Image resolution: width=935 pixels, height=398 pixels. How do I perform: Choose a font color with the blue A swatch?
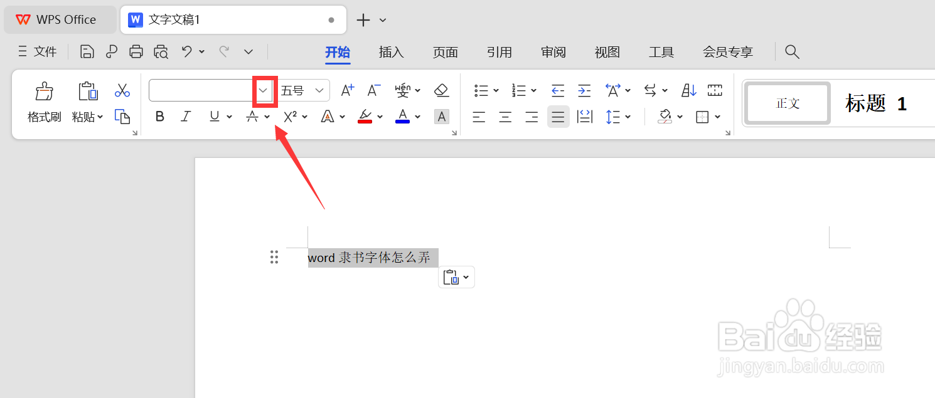click(402, 117)
